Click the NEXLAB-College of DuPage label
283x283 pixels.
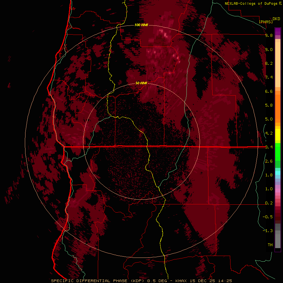click(251, 3)
